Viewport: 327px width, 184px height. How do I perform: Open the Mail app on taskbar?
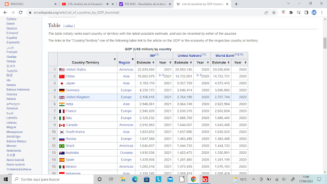[170, 179]
